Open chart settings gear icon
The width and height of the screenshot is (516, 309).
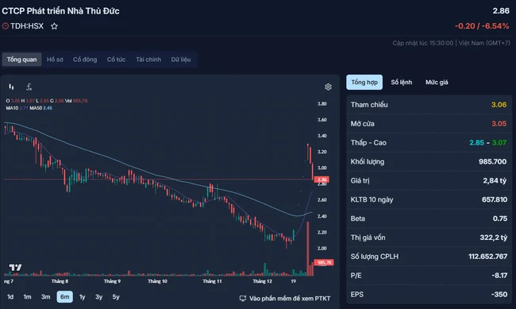[328, 87]
